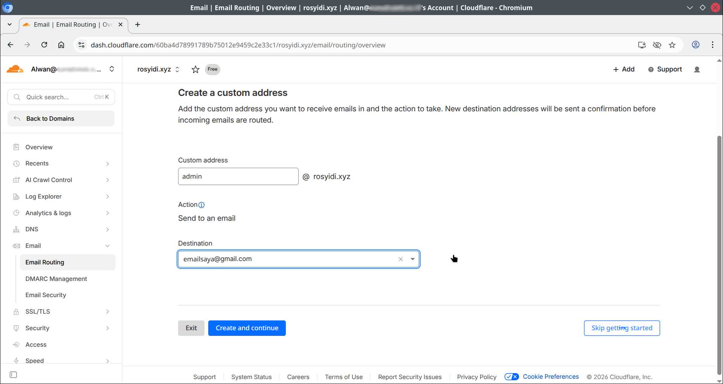723x384 pixels.
Task: Click the Action info icon
Action: (x=201, y=205)
